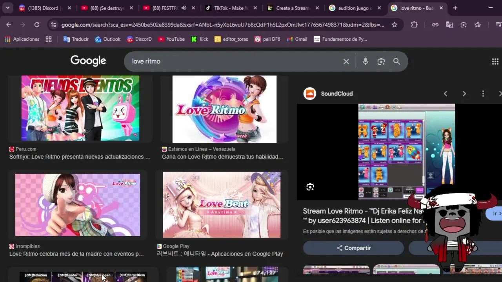The width and height of the screenshot is (502, 282).
Task: Open the GM characters image at bottom left
Action: (x=83, y=277)
